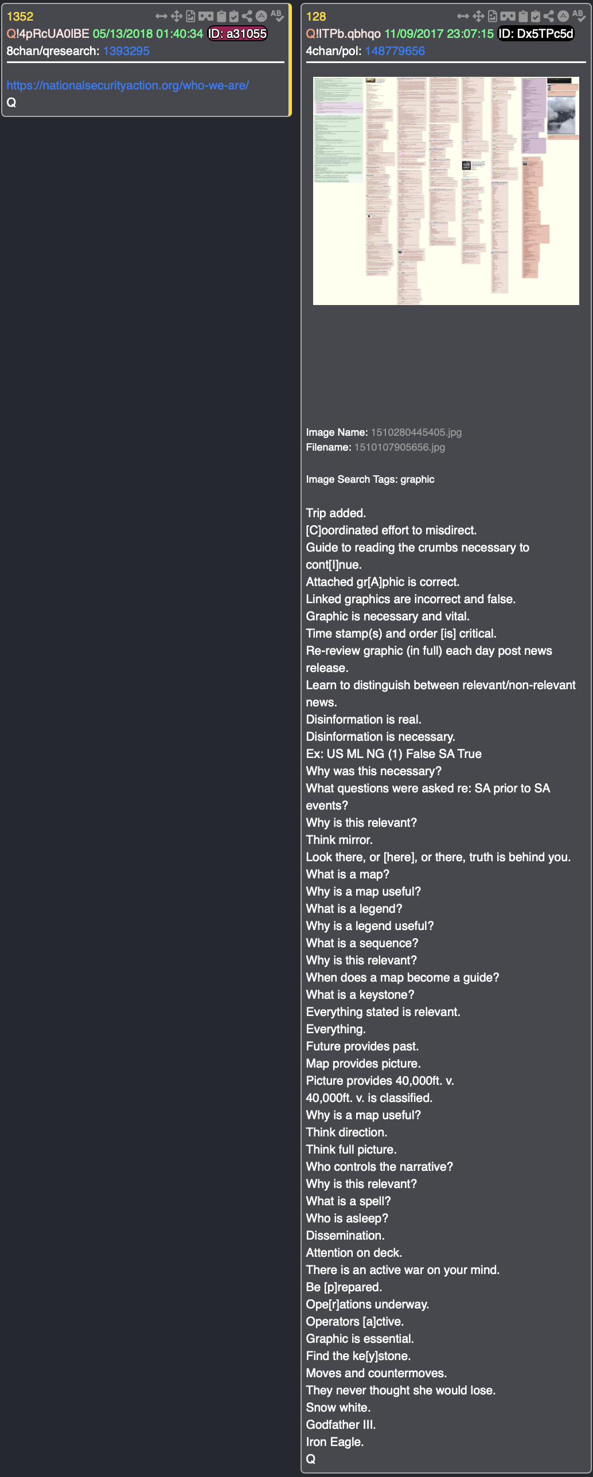
Task: Open the attached graphic thumbnail in post 128
Action: 446,191
